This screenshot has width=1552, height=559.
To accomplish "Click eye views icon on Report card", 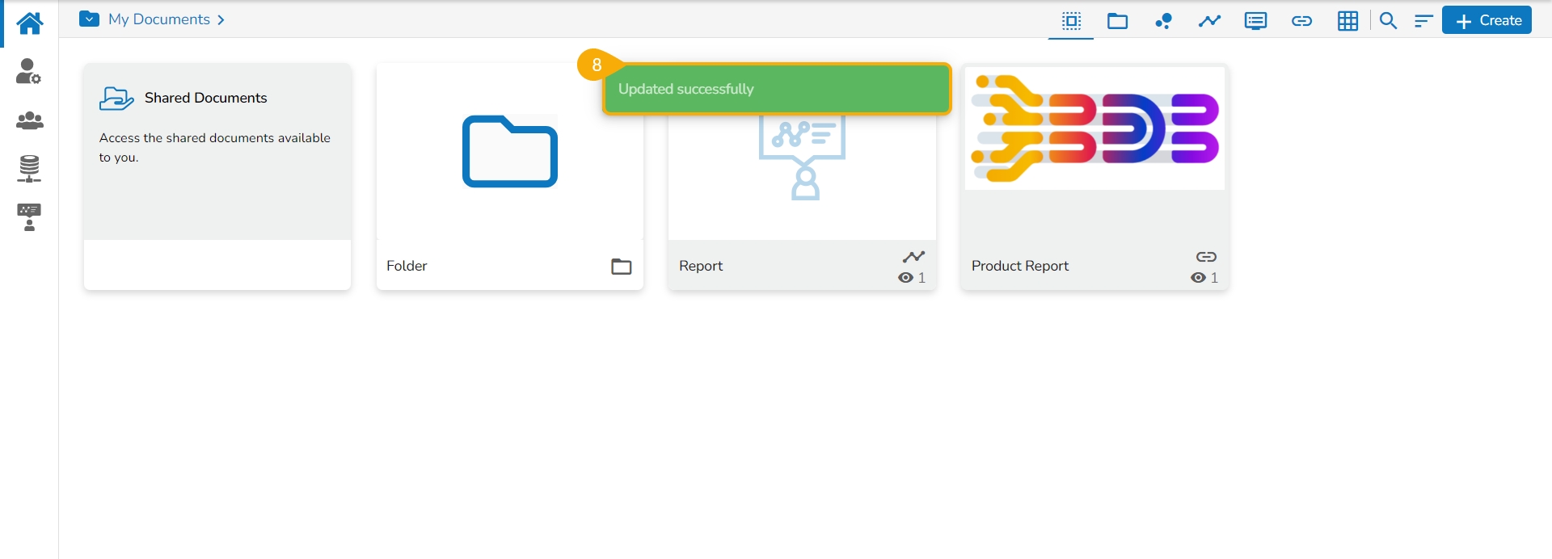I will point(906,278).
